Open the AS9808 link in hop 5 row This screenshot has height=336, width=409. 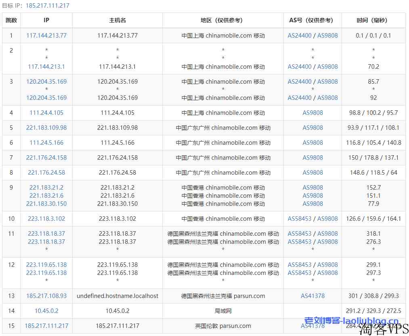tap(313, 128)
